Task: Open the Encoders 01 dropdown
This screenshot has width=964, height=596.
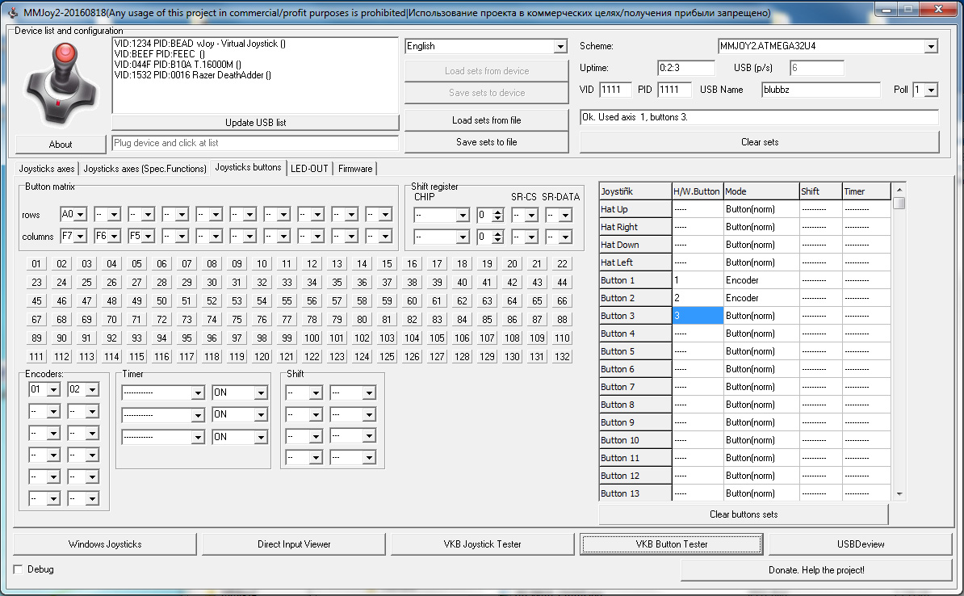Action: 53,389
